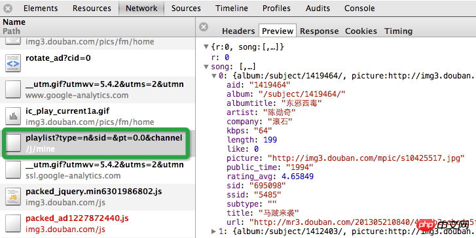Open the Cookies tab
Image resolution: width=476 pixels, height=238 pixels.
361,31
